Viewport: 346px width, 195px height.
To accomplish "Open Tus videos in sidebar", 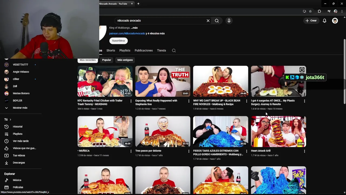I will tap(19, 155).
